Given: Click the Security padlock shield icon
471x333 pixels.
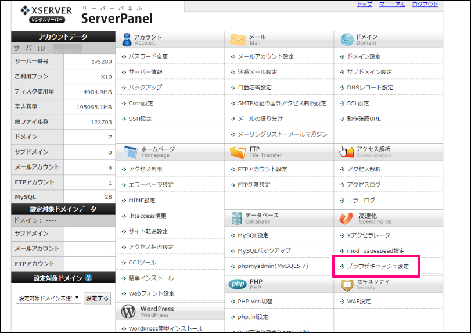Looking at the screenshot, I should [347, 284].
